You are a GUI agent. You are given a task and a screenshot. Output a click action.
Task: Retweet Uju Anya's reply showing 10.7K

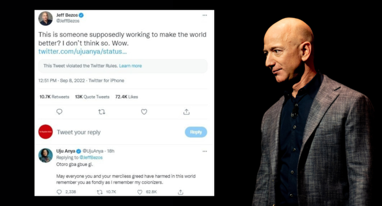point(99,192)
